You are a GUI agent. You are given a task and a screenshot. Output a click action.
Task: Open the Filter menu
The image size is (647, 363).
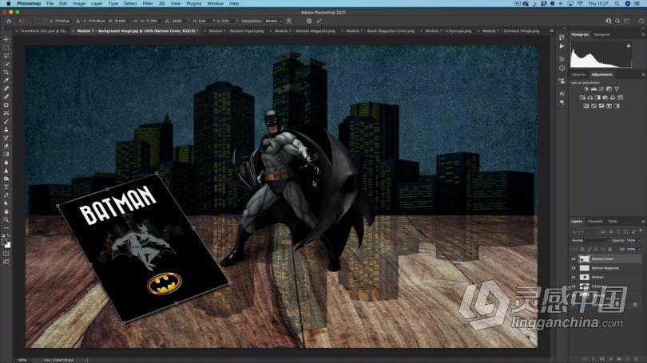[x=148, y=3]
